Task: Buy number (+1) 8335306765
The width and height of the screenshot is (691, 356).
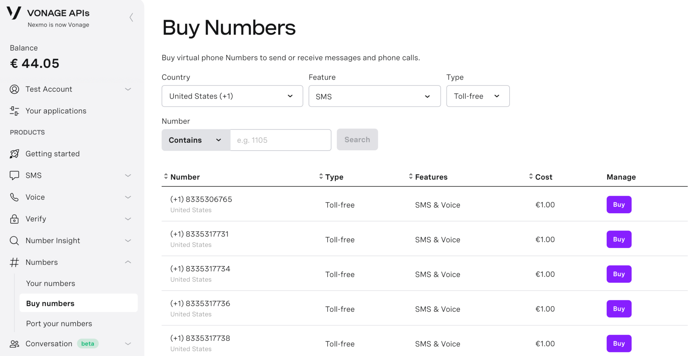Action: point(618,204)
